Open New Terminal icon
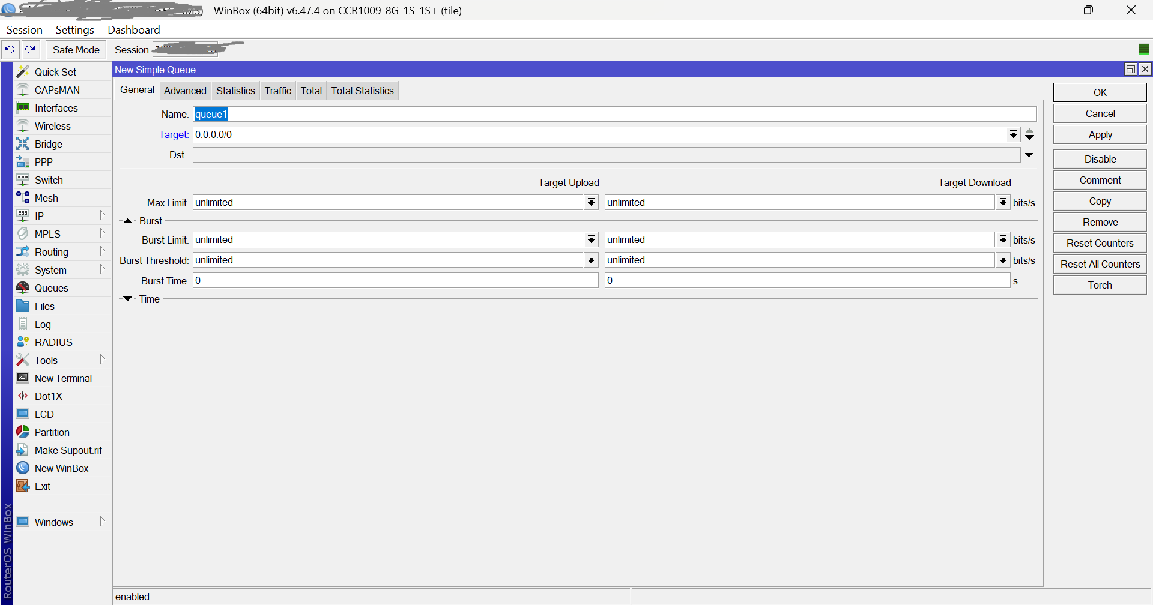The height and width of the screenshot is (605, 1153). tap(23, 378)
